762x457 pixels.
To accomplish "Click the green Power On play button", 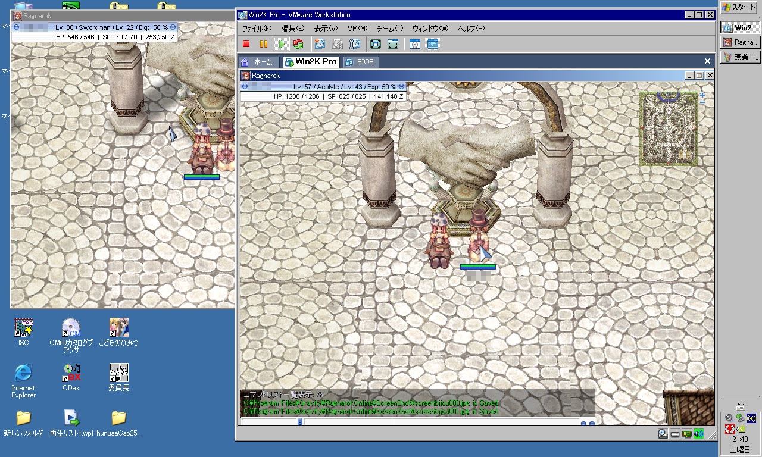I will pos(281,44).
